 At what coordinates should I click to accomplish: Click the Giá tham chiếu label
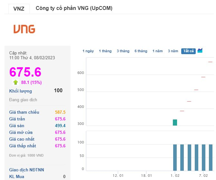(24, 112)
